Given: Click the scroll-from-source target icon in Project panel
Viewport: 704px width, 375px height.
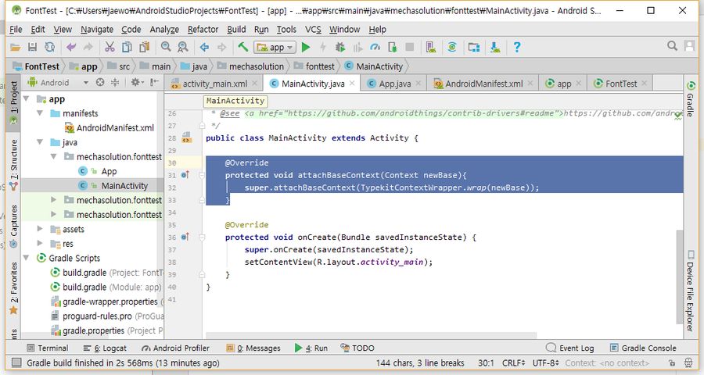Looking at the screenshot, I should click(100, 82).
